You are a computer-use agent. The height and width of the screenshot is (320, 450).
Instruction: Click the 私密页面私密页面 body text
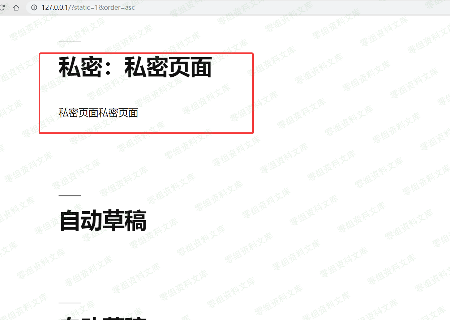click(98, 113)
